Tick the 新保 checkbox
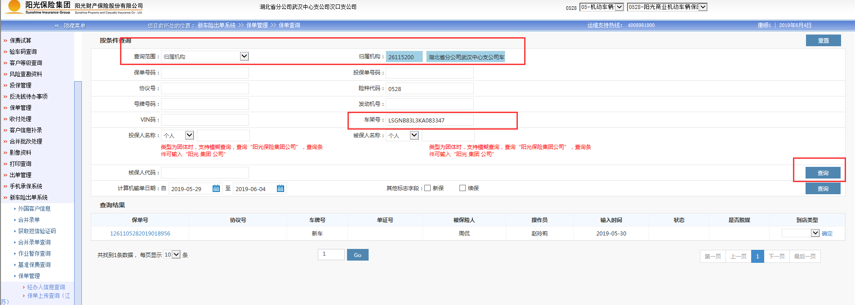Viewport: 855px width, 305px height. pyautogui.click(x=427, y=188)
